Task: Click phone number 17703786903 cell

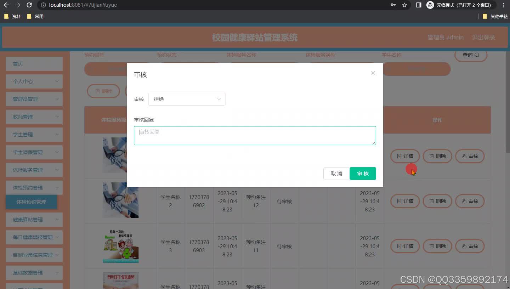Action: point(199,246)
